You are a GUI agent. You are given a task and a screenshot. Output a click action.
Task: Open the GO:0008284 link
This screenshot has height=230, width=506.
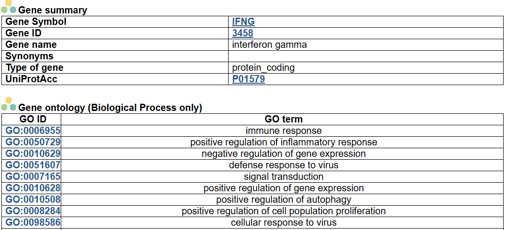(33, 211)
